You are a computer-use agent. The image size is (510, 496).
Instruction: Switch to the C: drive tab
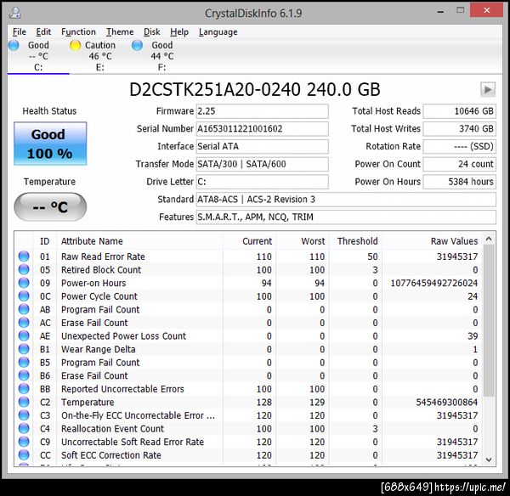point(38,56)
